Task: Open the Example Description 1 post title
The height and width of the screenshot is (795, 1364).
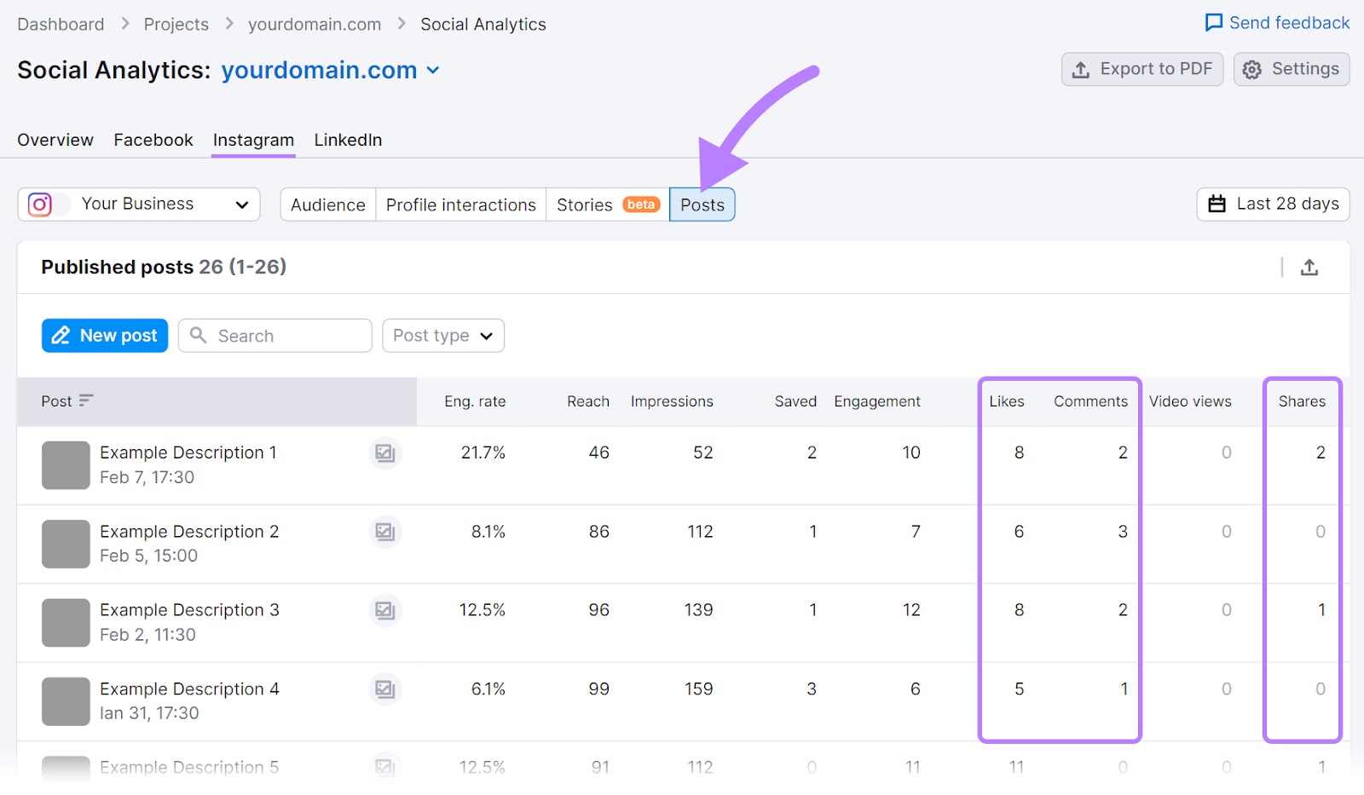Action: (x=188, y=452)
